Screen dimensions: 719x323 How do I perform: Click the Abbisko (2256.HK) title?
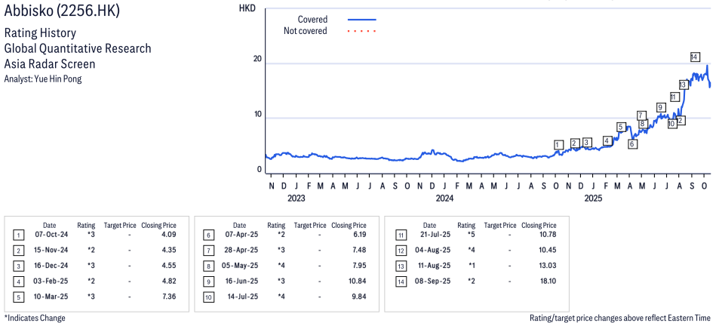pos(62,12)
